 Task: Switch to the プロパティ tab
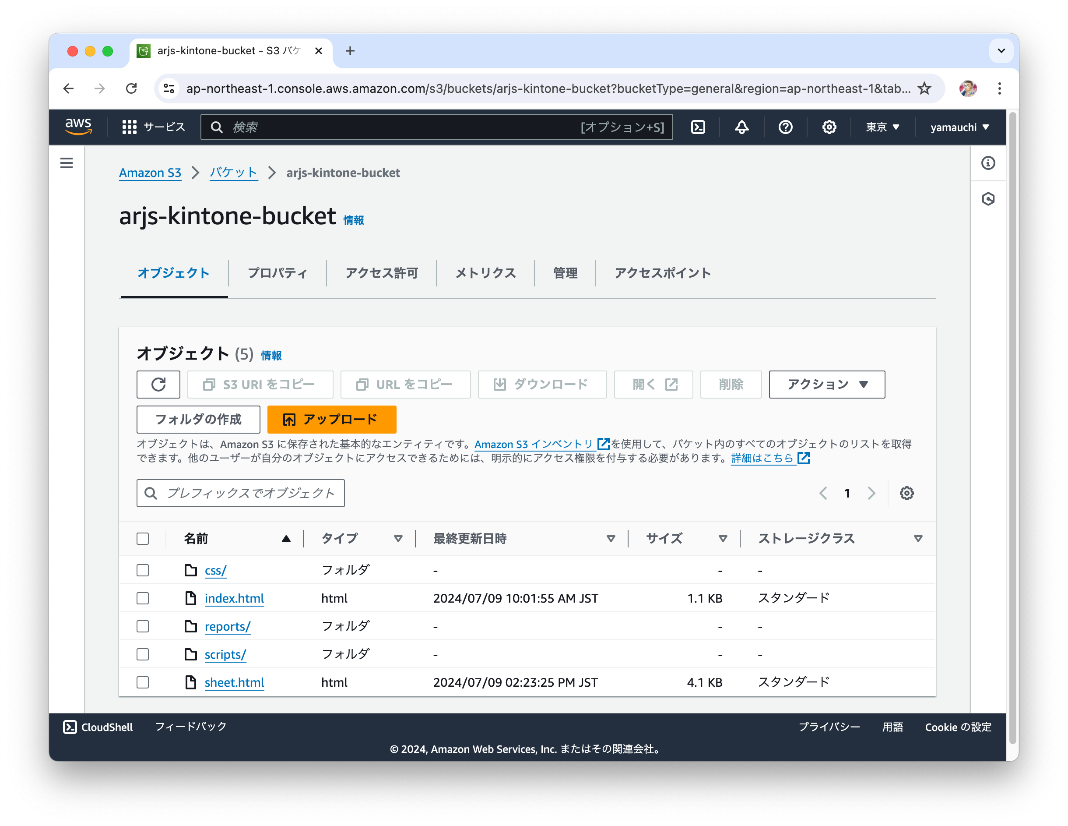[277, 273]
